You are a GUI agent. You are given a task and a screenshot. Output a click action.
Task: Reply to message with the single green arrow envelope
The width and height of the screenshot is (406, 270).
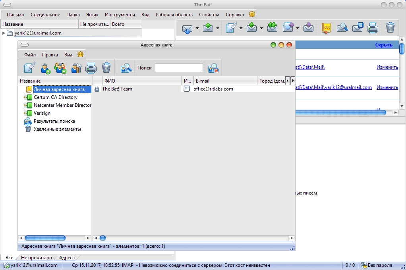point(252,27)
